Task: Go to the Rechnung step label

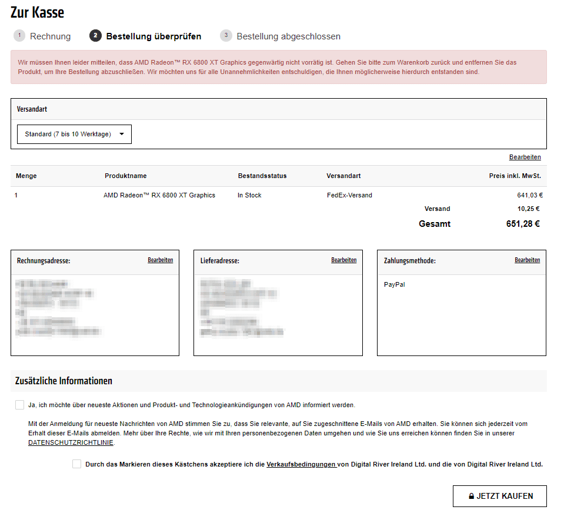Action: click(50, 36)
